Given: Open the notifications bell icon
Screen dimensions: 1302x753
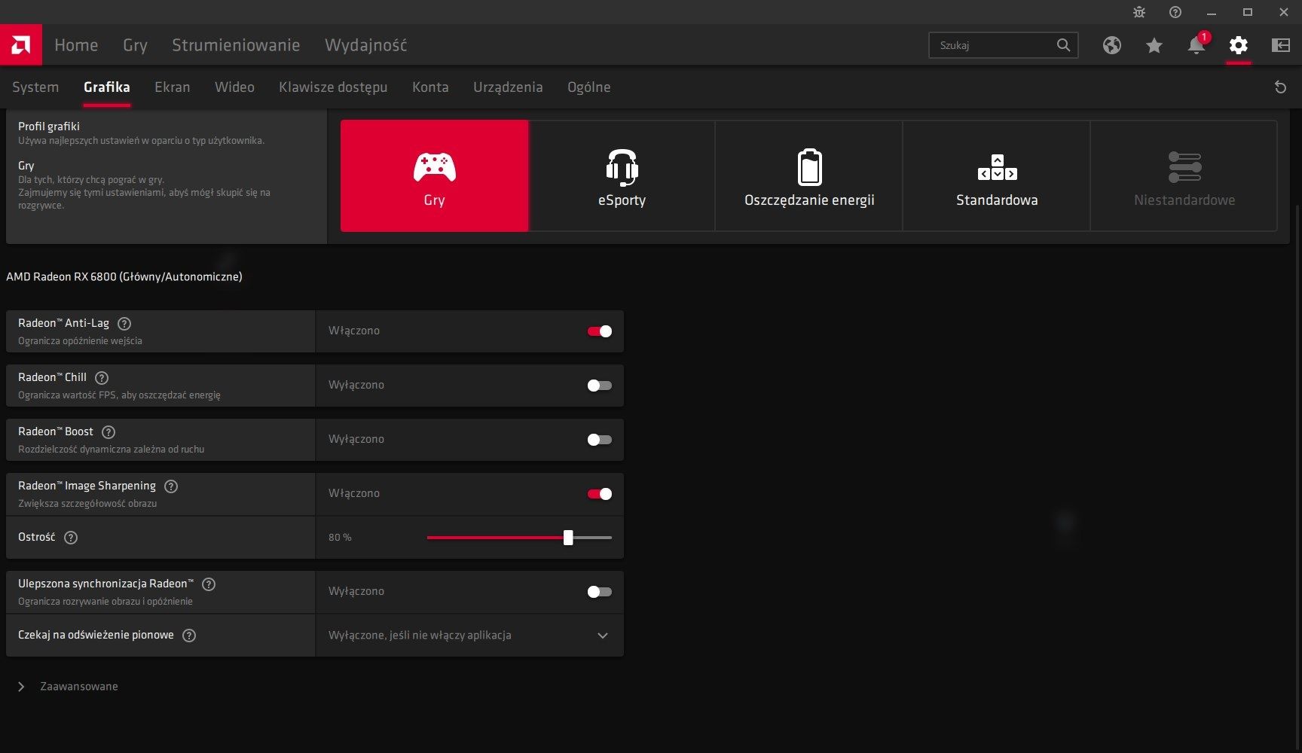Looking at the screenshot, I should click(x=1196, y=45).
